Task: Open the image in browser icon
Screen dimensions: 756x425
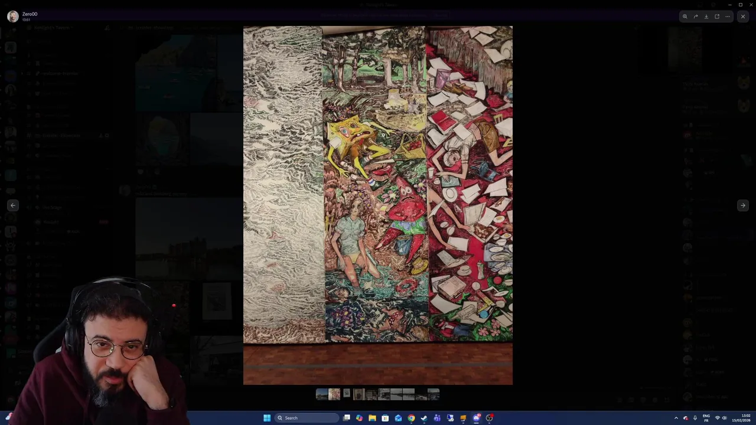Action: 717,17
